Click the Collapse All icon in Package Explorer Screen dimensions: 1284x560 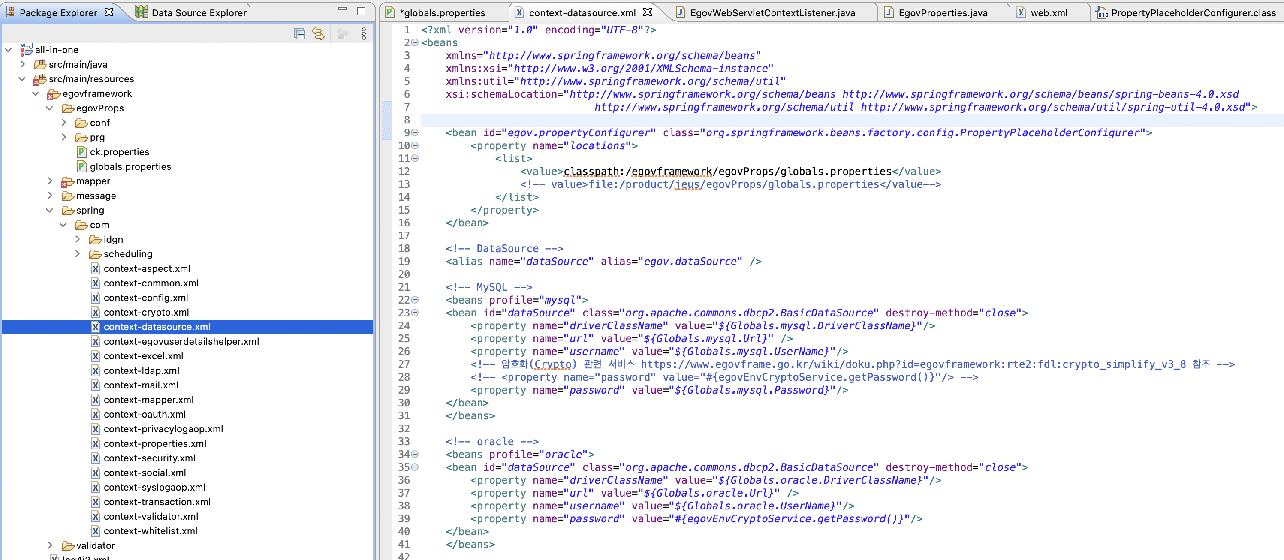click(x=300, y=34)
